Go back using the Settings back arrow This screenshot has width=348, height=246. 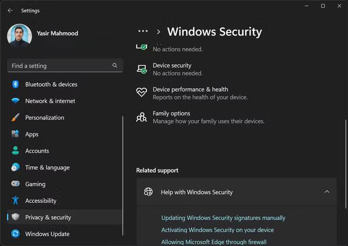coord(10,10)
